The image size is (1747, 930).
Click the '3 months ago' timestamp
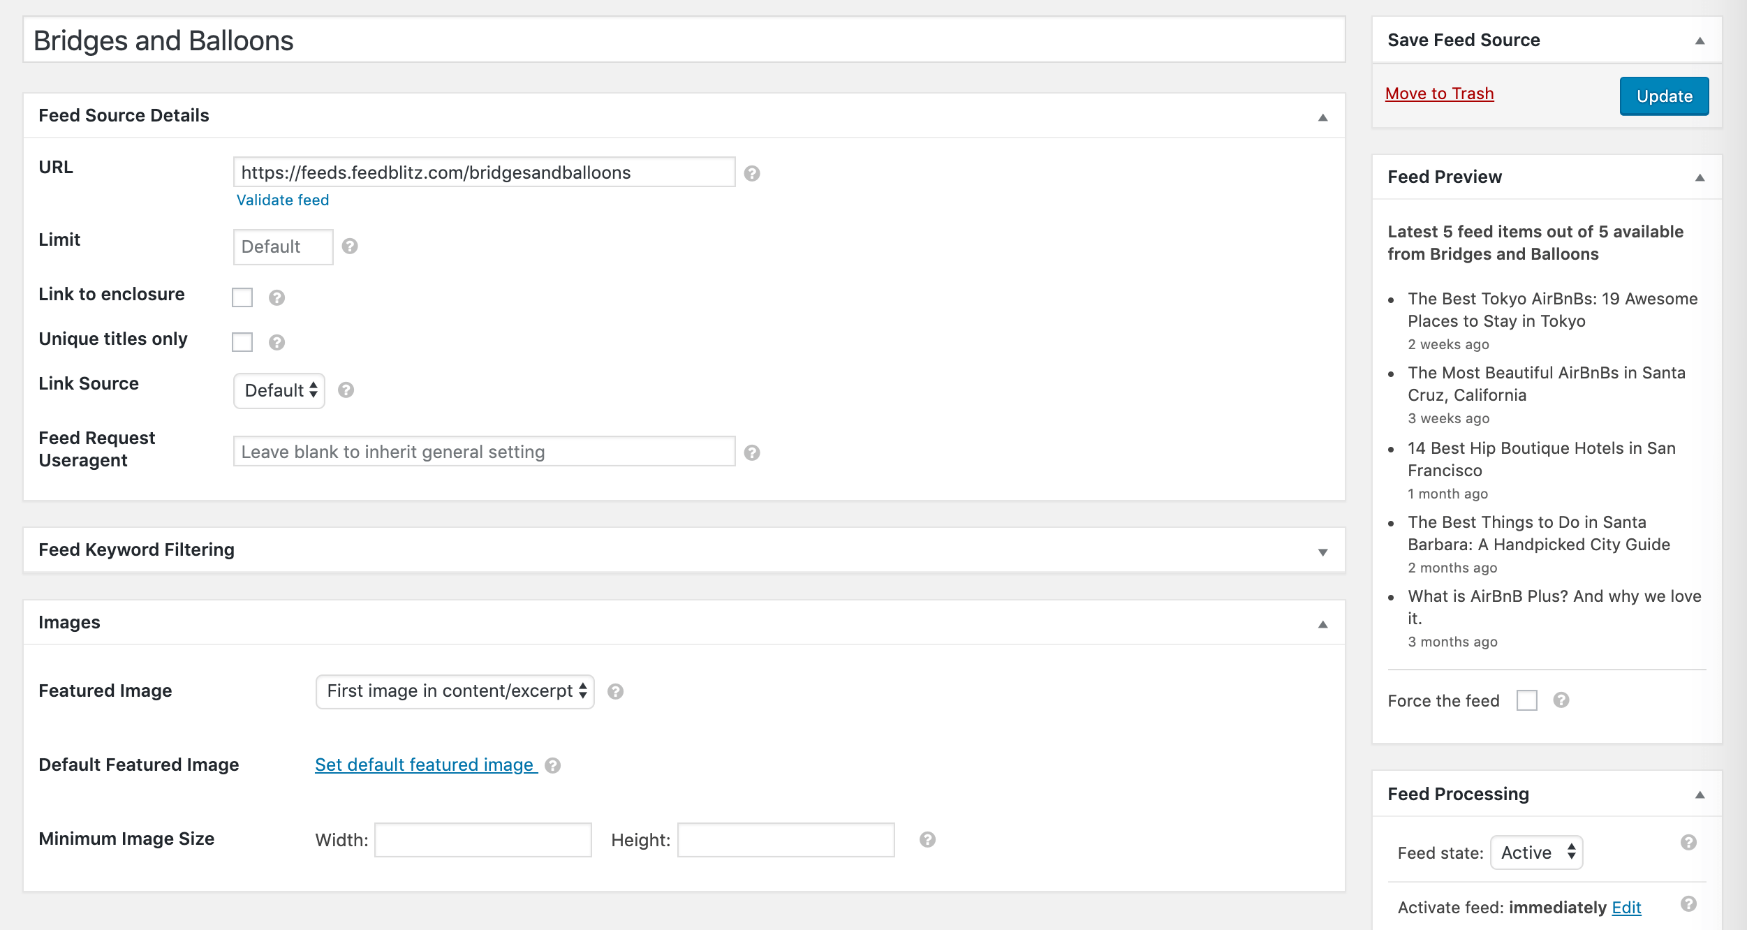(x=1452, y=642)
